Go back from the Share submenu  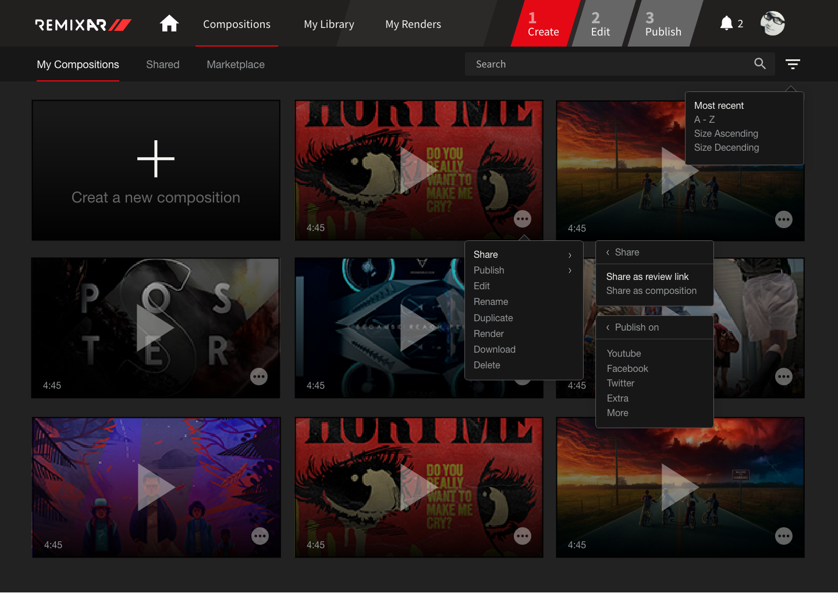pyautogui.click(x=608, y=253)
